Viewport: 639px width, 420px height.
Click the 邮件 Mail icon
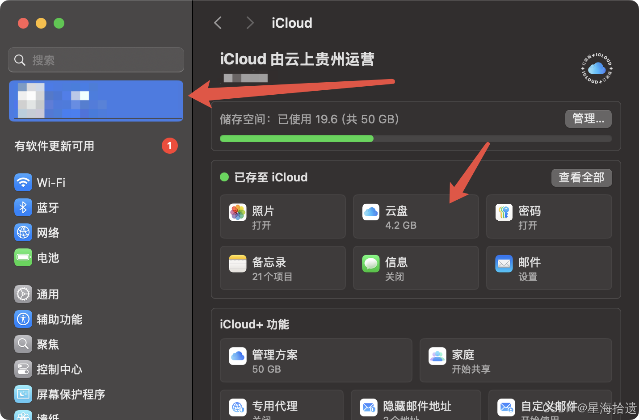pos(504,264)
